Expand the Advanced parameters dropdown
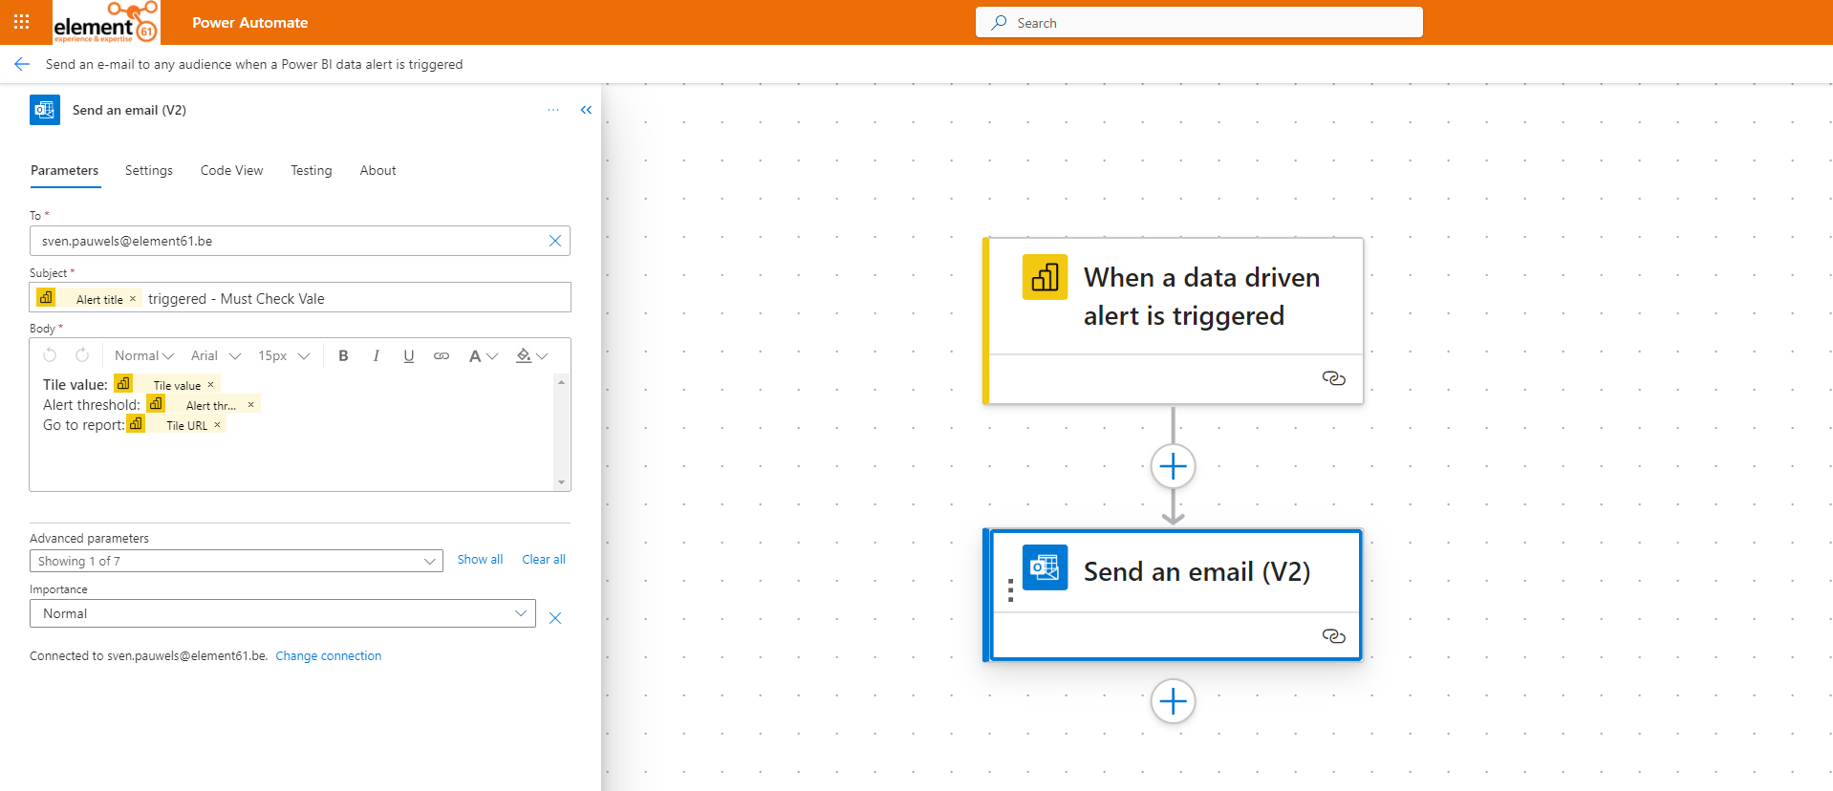The height and width of the screenshot is (791, 1833). [236, 561]
